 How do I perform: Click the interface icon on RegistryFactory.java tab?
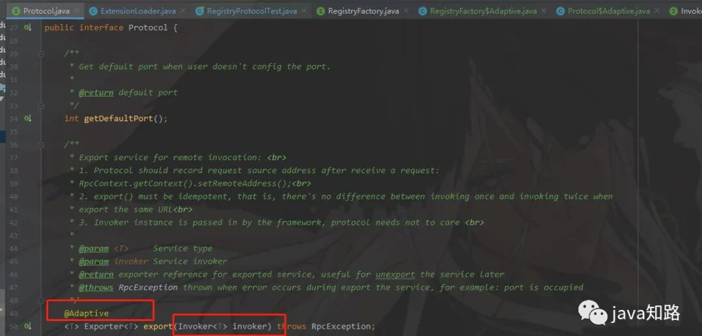[320, 11]
